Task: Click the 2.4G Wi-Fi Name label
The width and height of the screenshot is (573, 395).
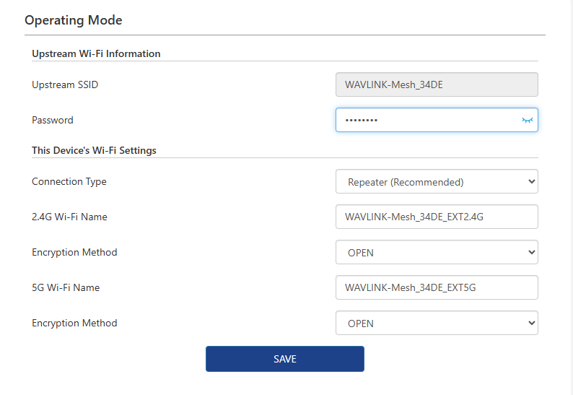Action: point(69,217)
